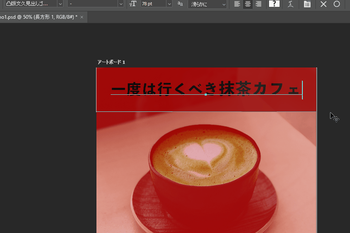Select the アートボード 1 artboard label

[111, 62]
